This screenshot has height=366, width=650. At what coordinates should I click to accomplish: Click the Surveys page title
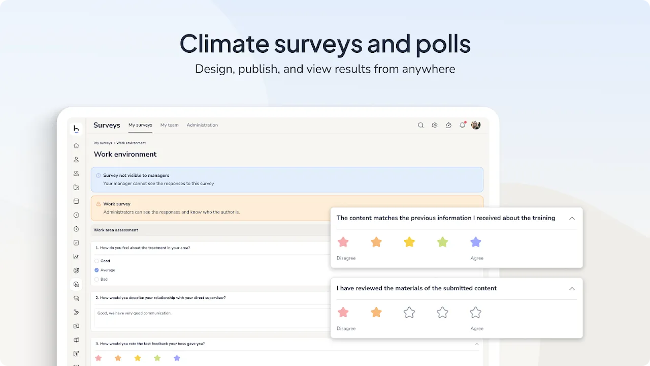[107, 125]
